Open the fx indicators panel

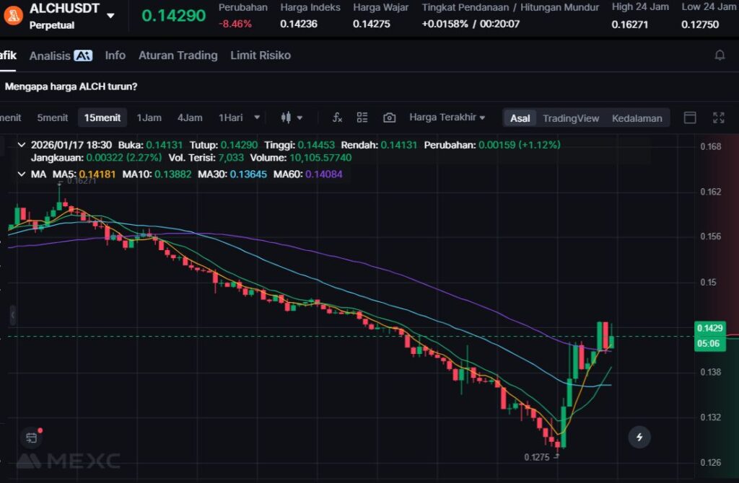(337, 118)
